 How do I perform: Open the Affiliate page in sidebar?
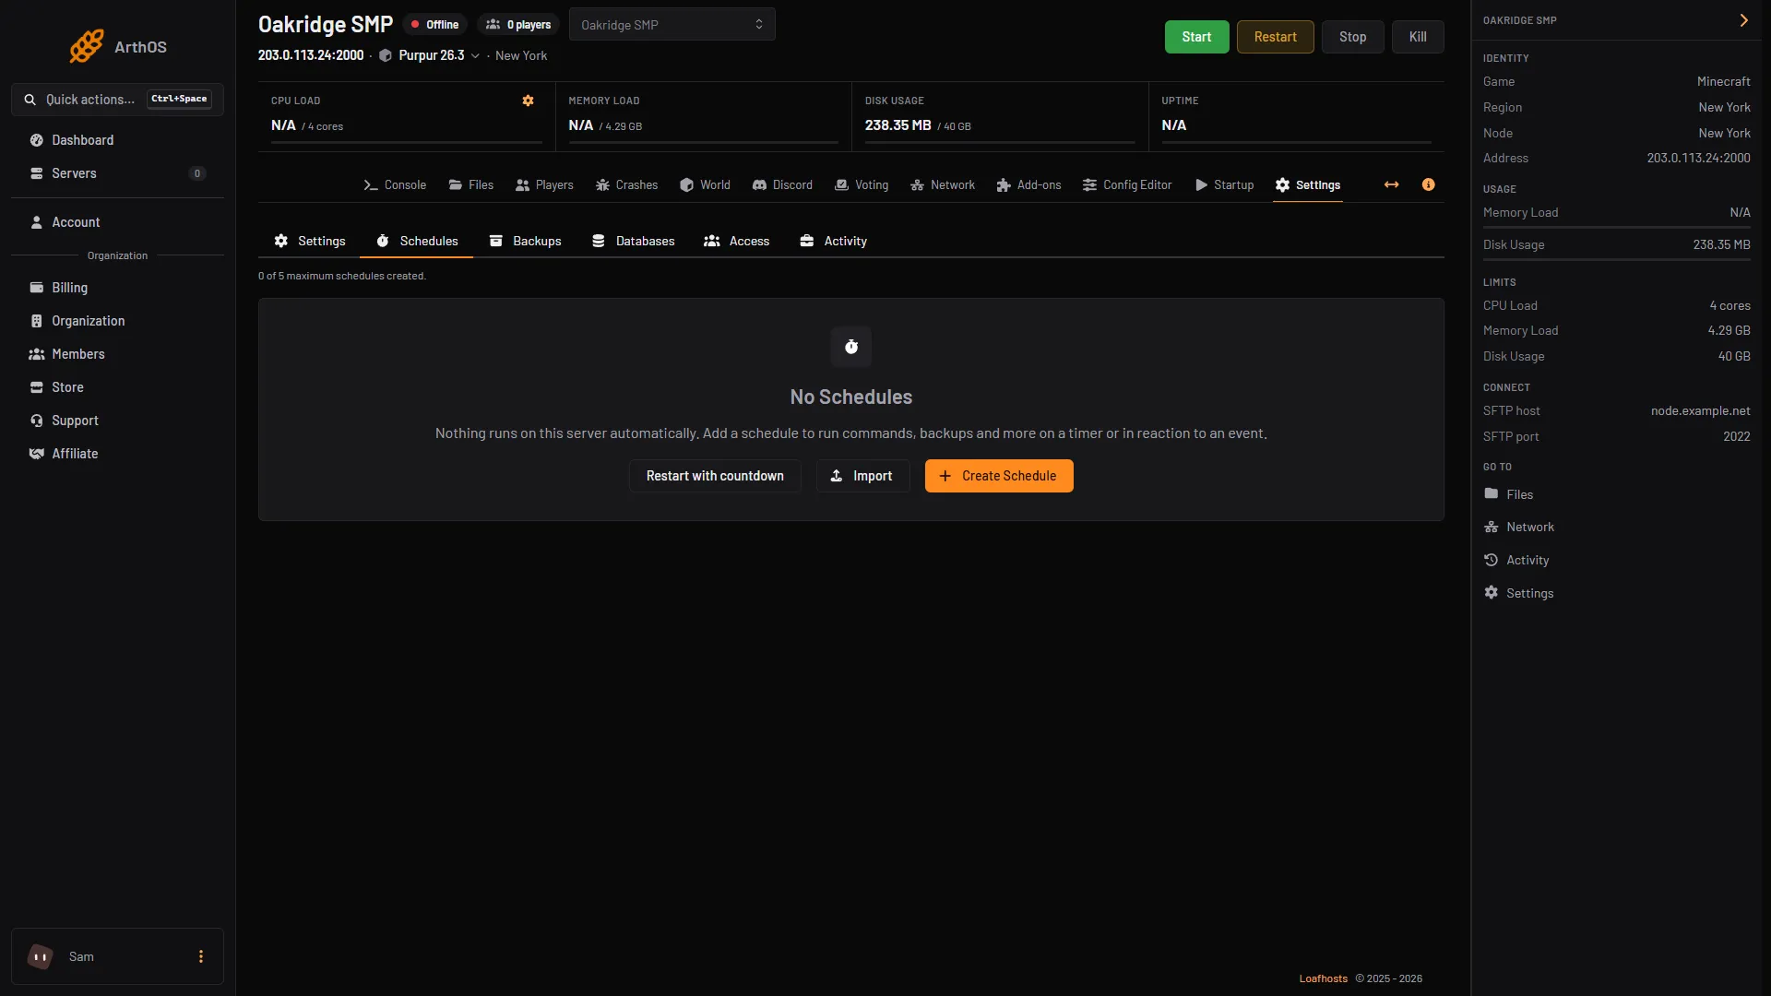click(x=117, y=454)
